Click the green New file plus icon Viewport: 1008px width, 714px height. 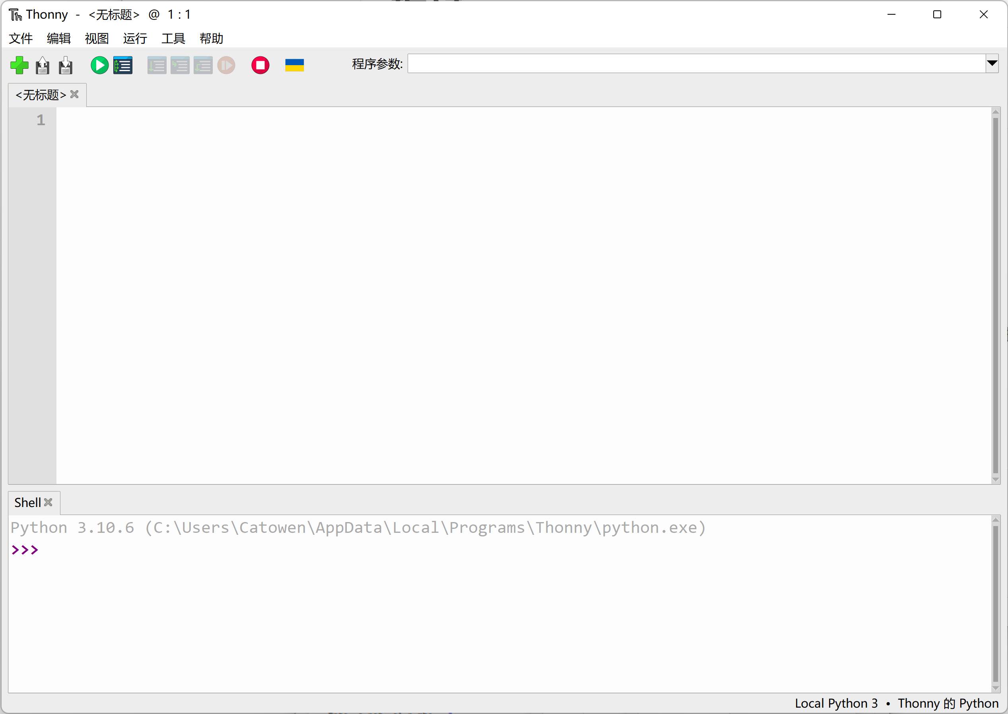point(19,65)
